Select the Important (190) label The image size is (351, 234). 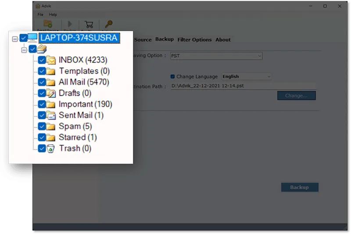point(85,104)
